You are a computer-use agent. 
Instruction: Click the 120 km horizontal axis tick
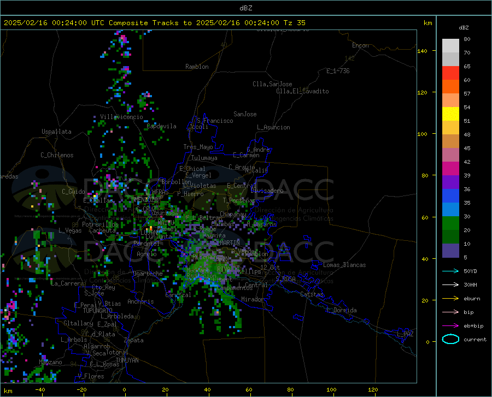coord(373,389)
